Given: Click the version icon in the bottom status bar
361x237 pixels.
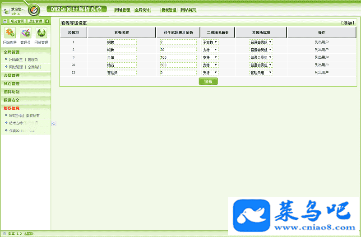Looking at the screenshot, I should click(x=5, y=233).
